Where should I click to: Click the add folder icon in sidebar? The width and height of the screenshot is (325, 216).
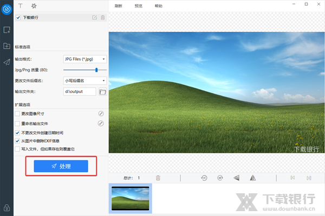coord(6,46)
